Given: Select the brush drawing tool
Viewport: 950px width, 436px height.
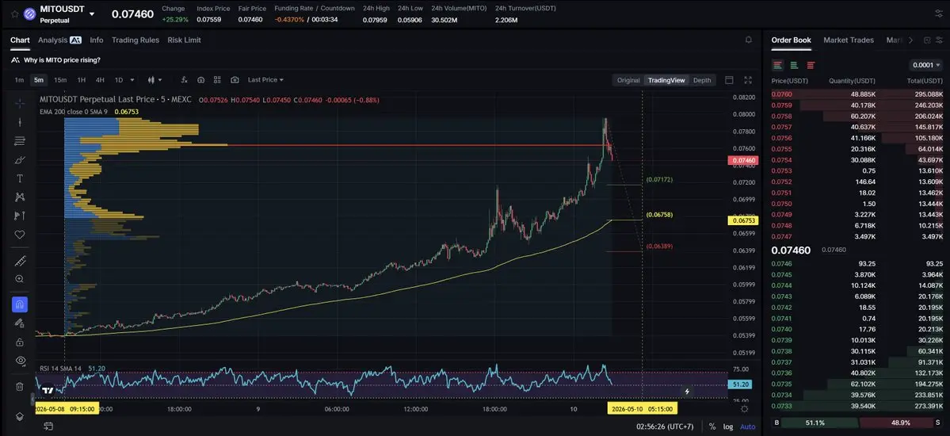Looking at the screenshot, I should (19, 160).
